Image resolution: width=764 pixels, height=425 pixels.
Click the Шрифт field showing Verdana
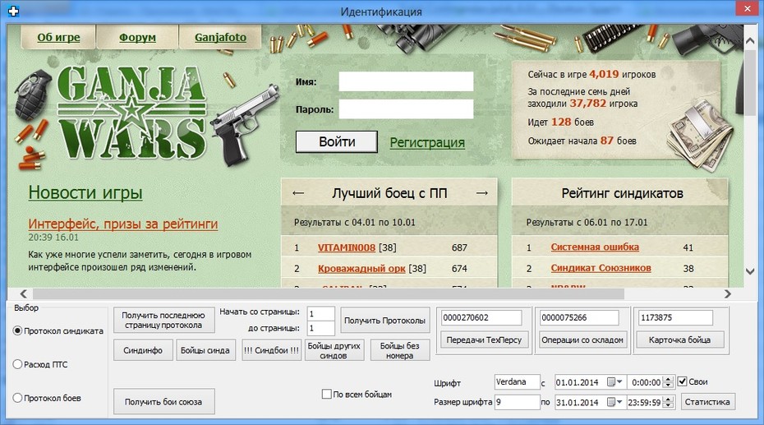coord(517,382)
